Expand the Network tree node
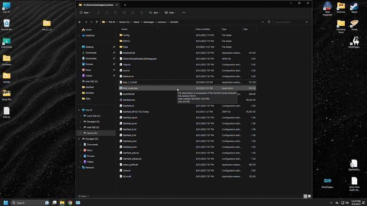Viewport: 367px width, 206px height. point(79,168)
